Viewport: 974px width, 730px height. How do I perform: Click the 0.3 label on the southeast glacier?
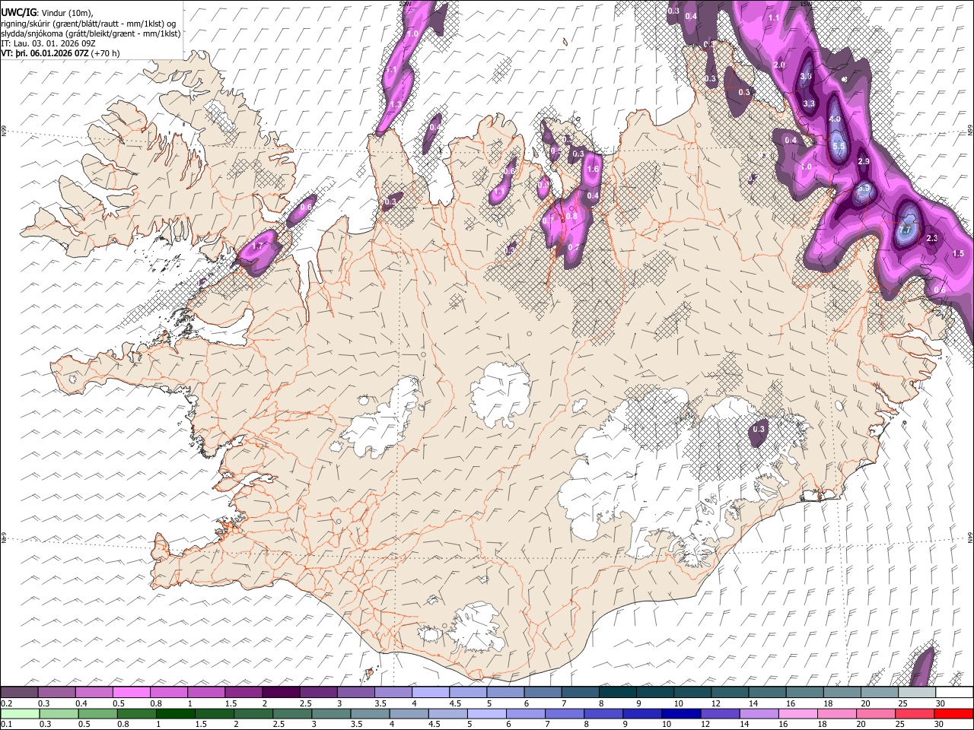pos(758,430)
